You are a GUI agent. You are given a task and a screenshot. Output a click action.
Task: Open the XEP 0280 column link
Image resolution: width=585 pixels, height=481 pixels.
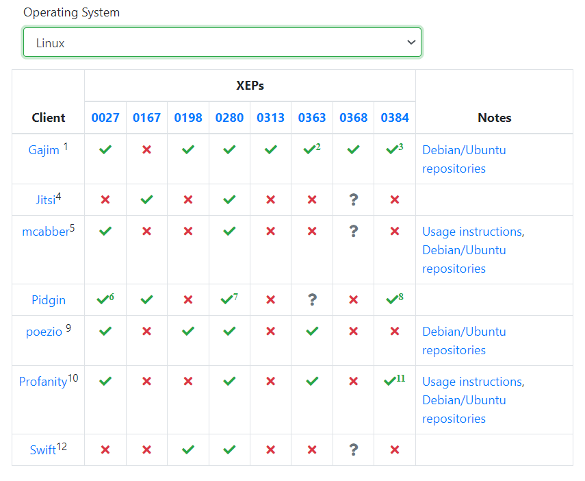(x=229, y=118)
